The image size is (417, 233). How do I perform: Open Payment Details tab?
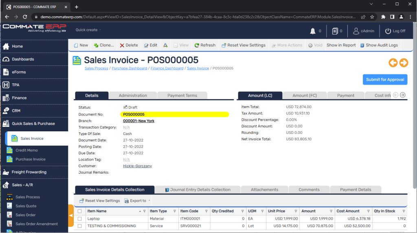point(356,190)
